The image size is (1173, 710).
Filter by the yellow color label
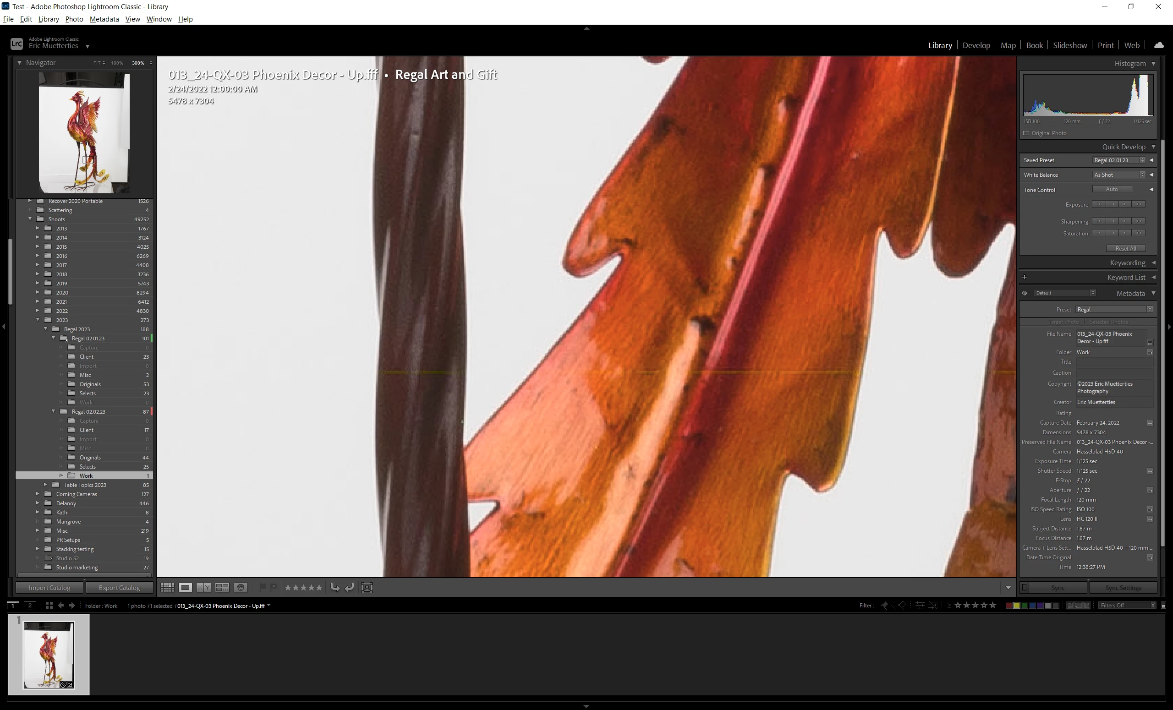click(1016, 605)
